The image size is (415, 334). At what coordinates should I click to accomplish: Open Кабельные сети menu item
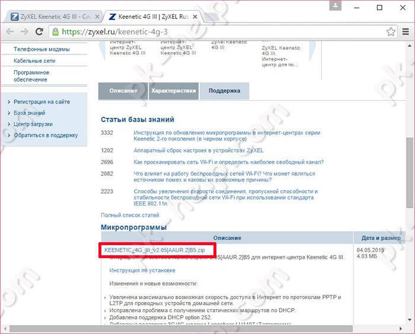point(34,61)
